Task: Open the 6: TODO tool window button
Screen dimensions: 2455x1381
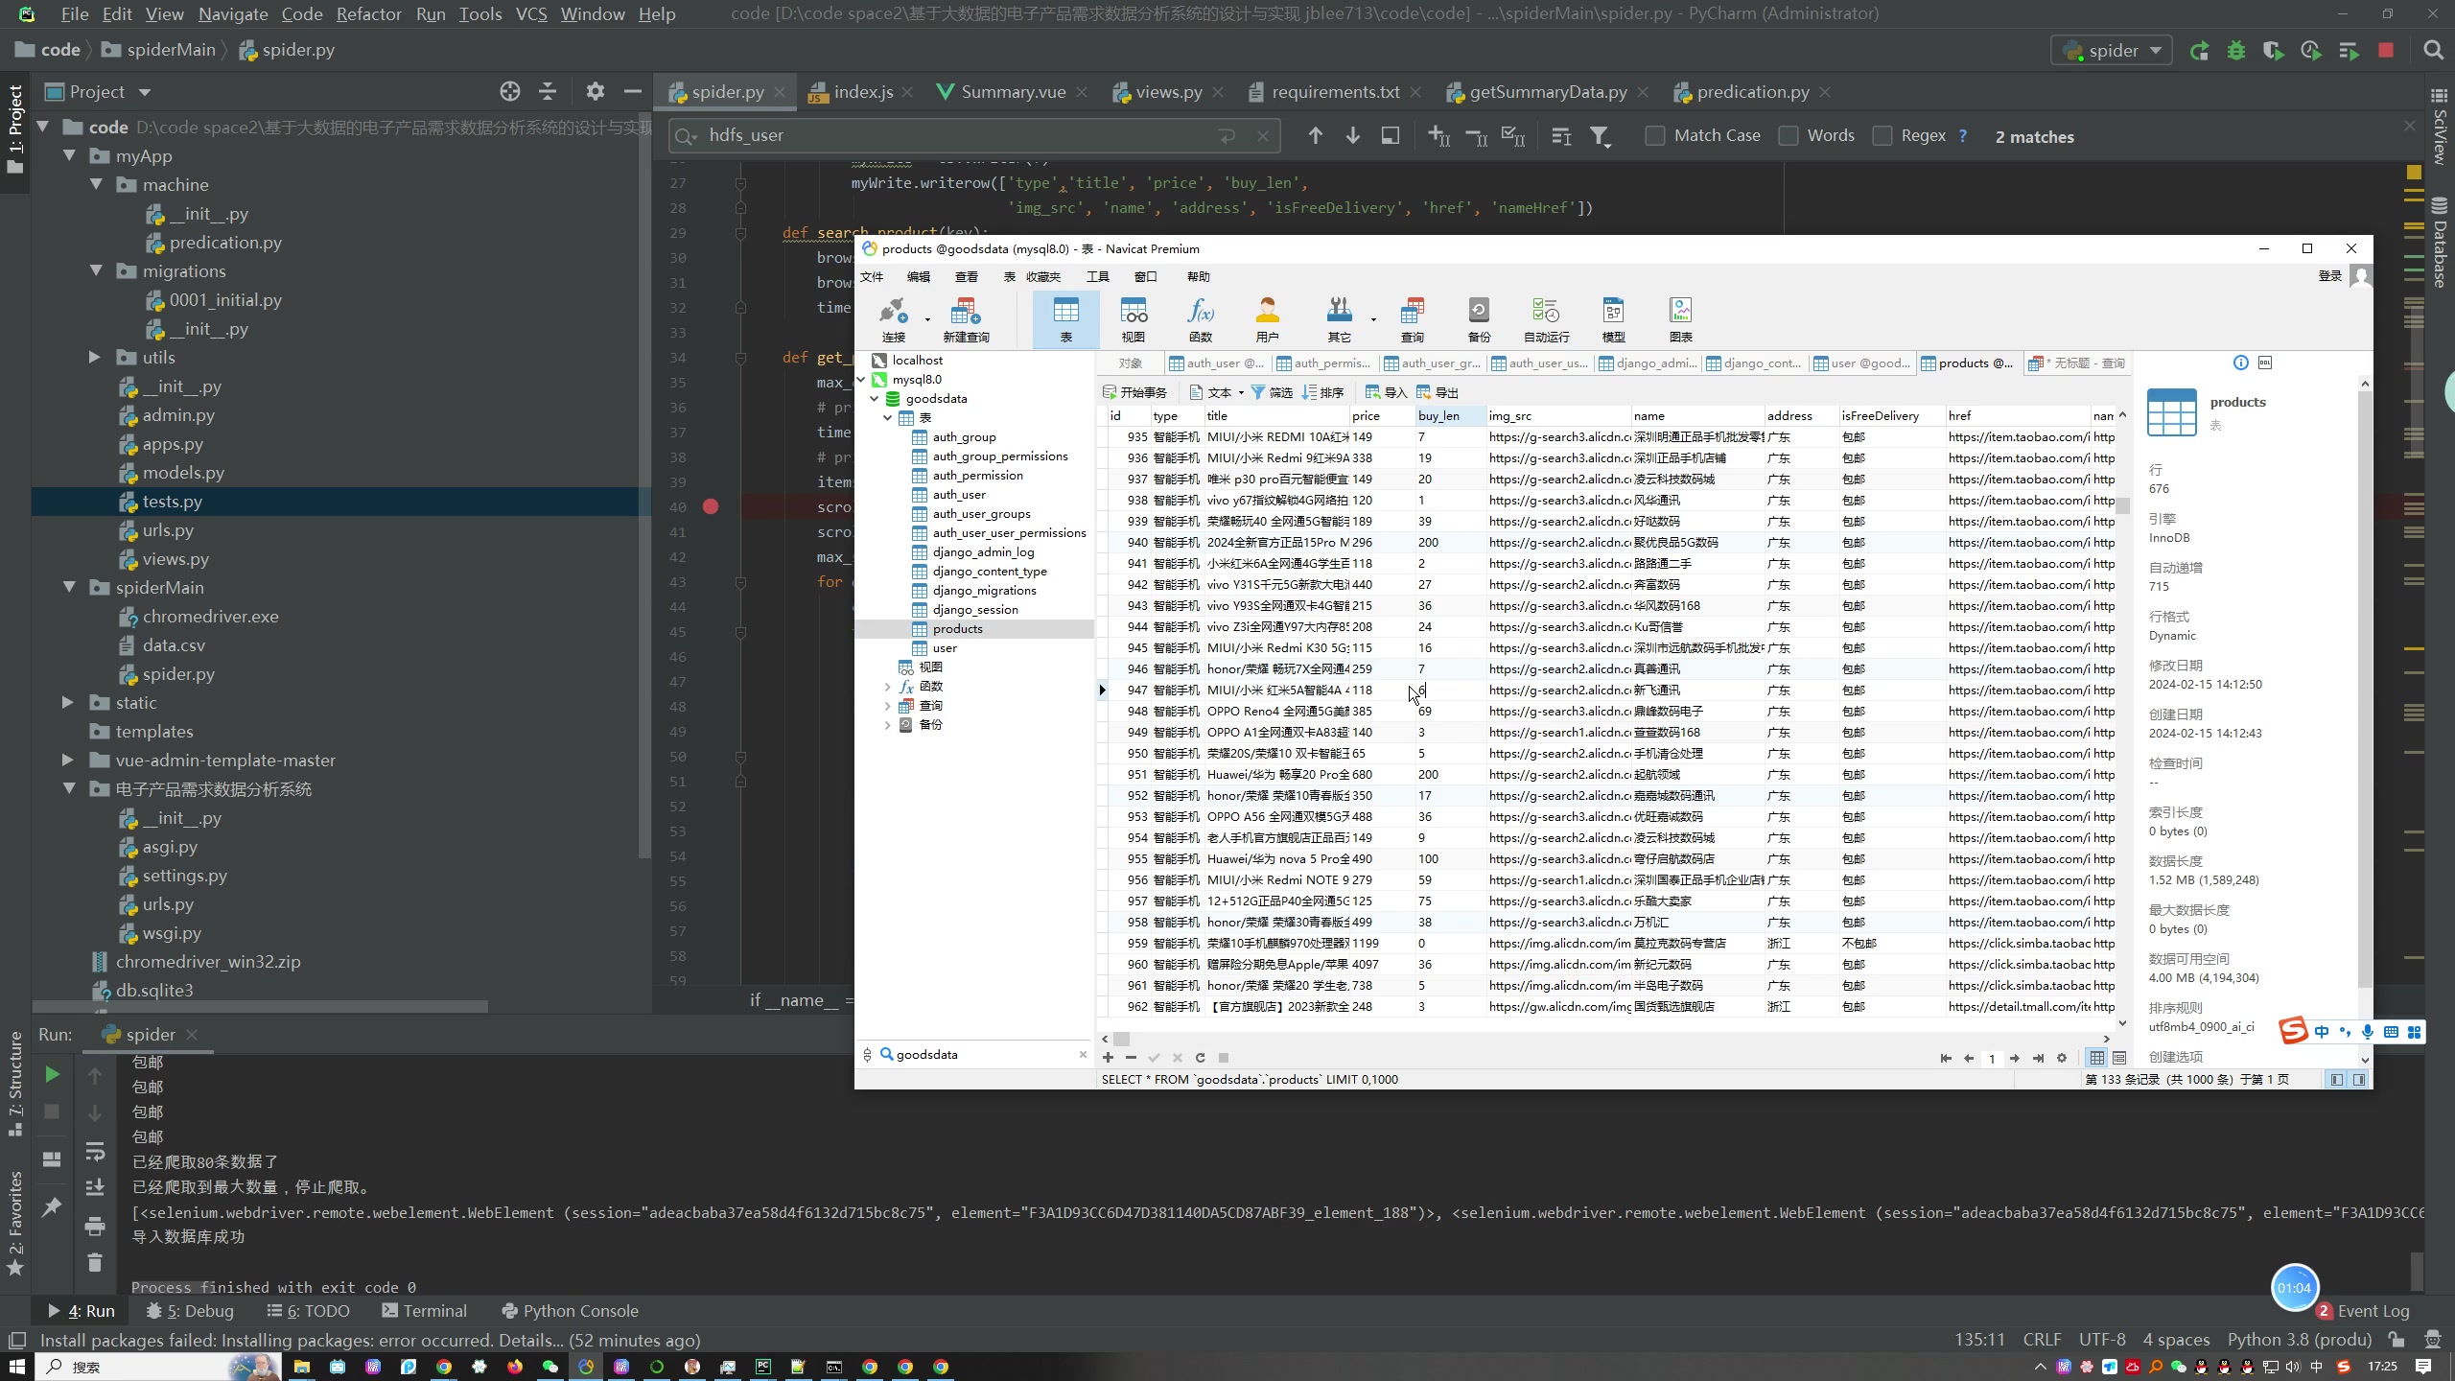Action: (x=308, y=1311)
